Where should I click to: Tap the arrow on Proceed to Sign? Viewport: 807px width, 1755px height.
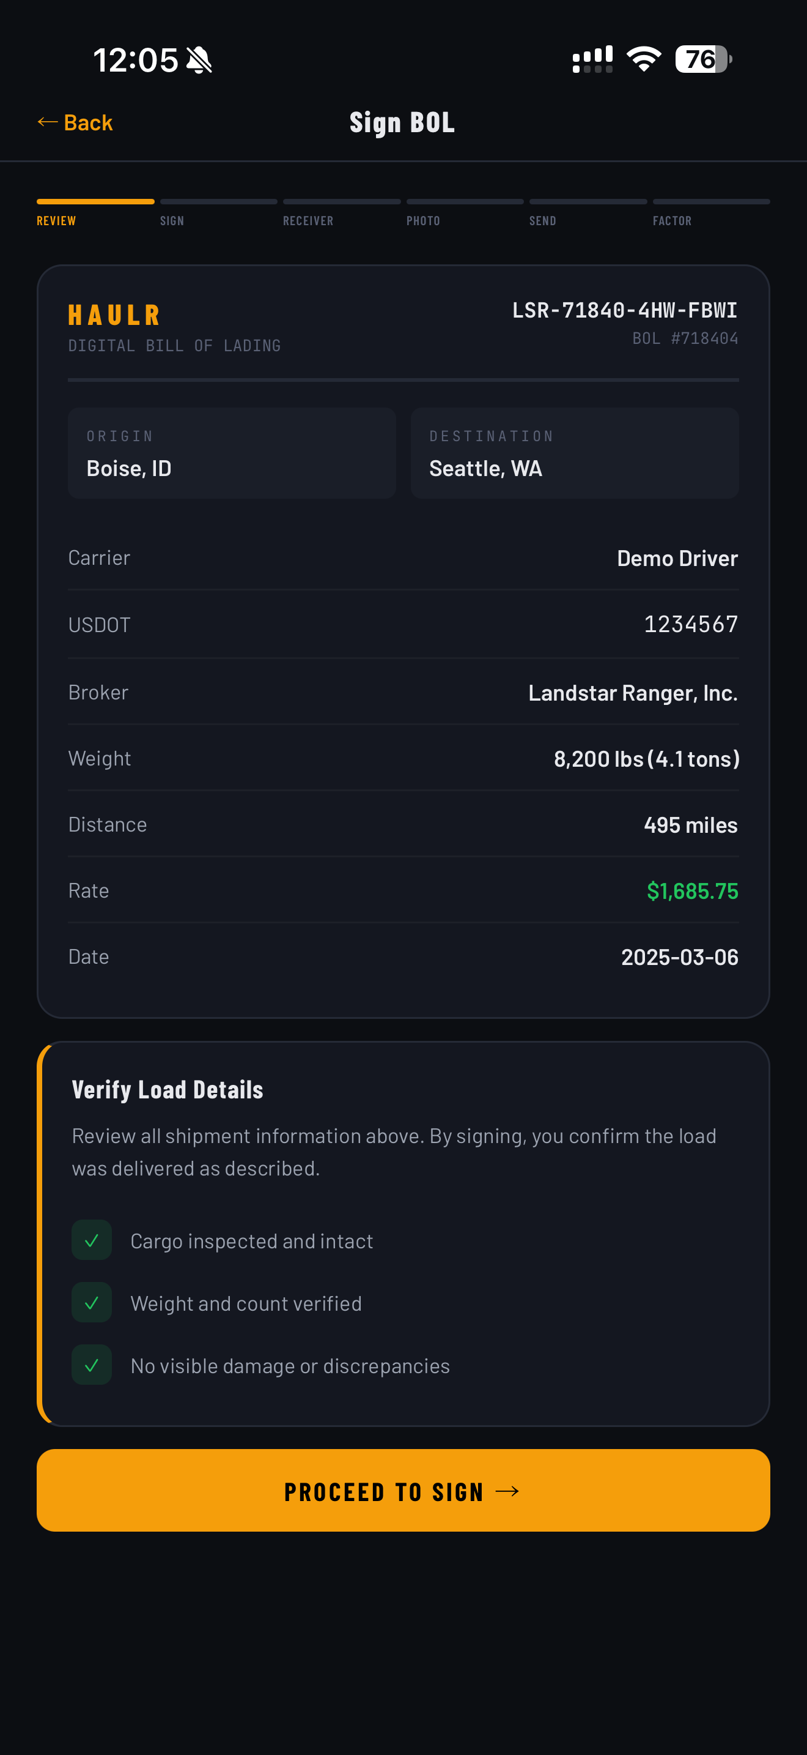(507, 1491)
